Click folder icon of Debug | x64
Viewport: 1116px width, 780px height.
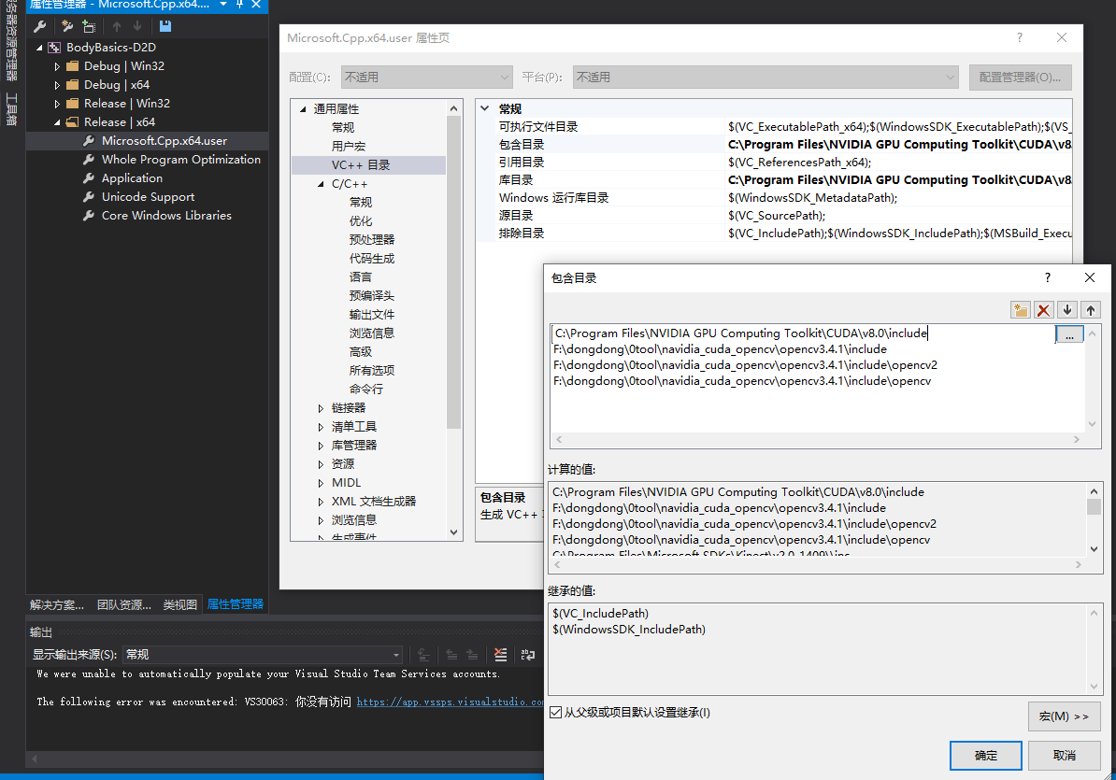pos(73,85)
